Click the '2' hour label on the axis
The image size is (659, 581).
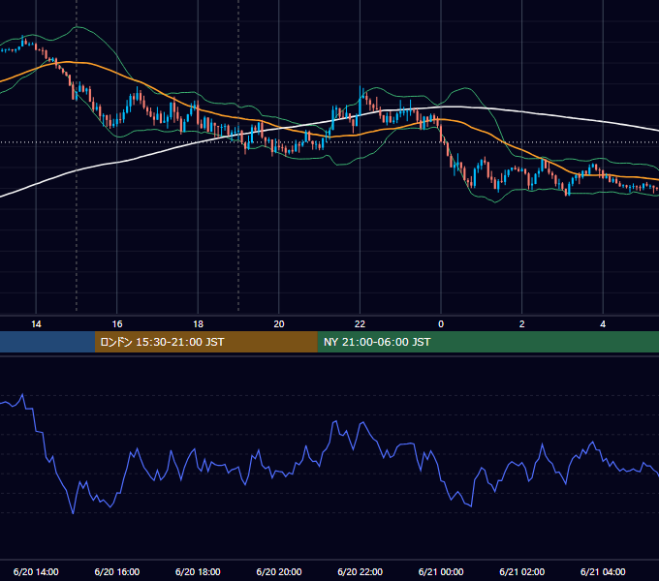tap(522, 324)
